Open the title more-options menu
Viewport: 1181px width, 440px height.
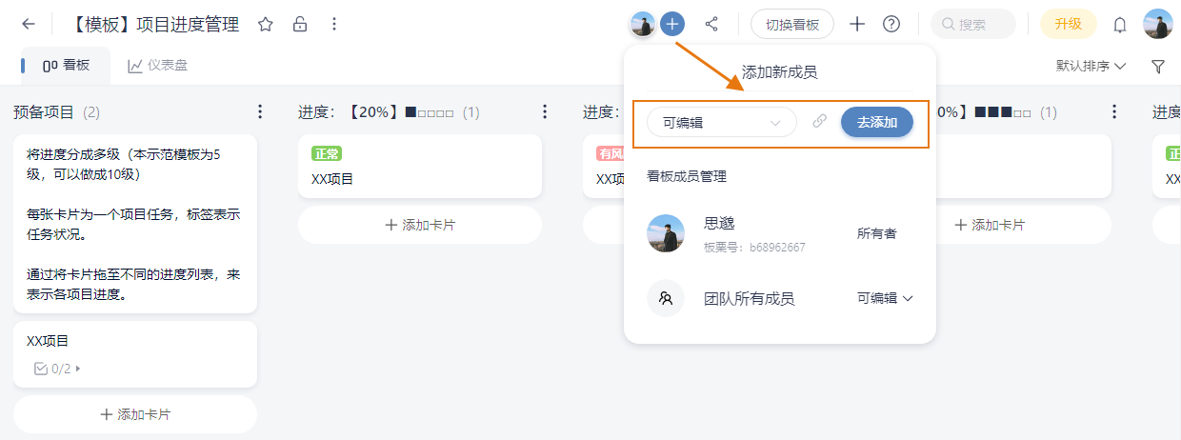(333, 24)
